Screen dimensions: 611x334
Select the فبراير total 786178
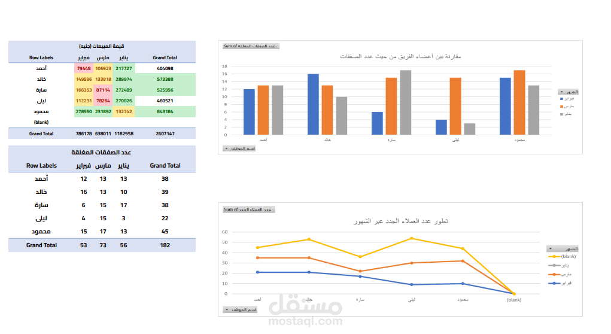84,133
